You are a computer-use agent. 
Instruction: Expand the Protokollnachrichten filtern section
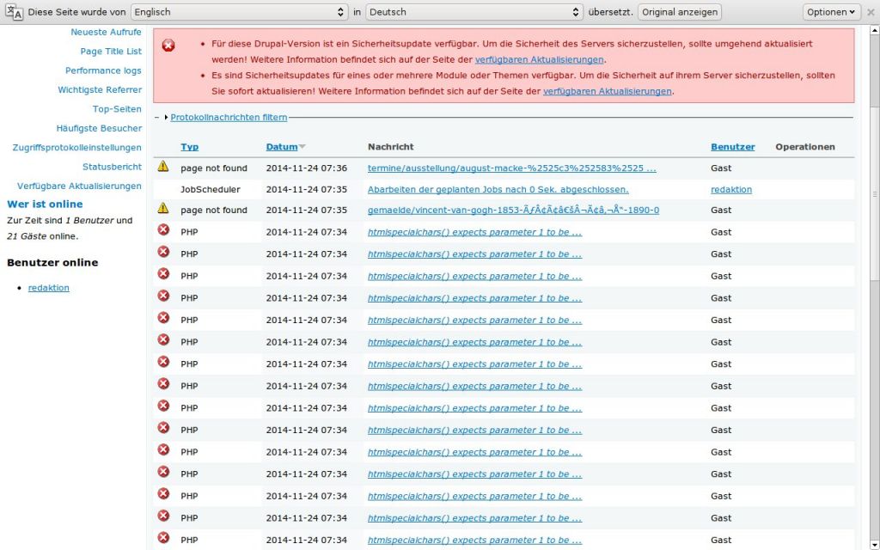click(228, 117)
